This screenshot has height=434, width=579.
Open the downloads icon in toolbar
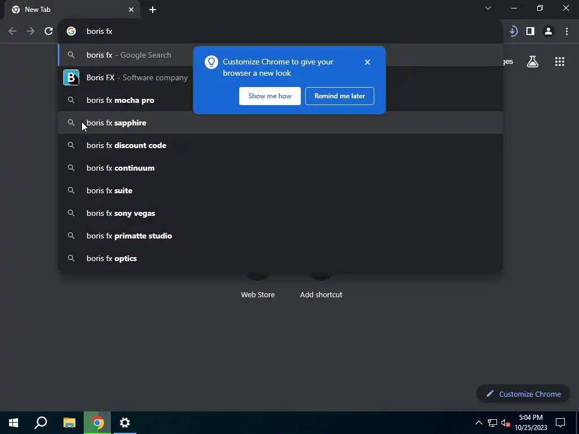pyautogui.click(x=513, y=32)
